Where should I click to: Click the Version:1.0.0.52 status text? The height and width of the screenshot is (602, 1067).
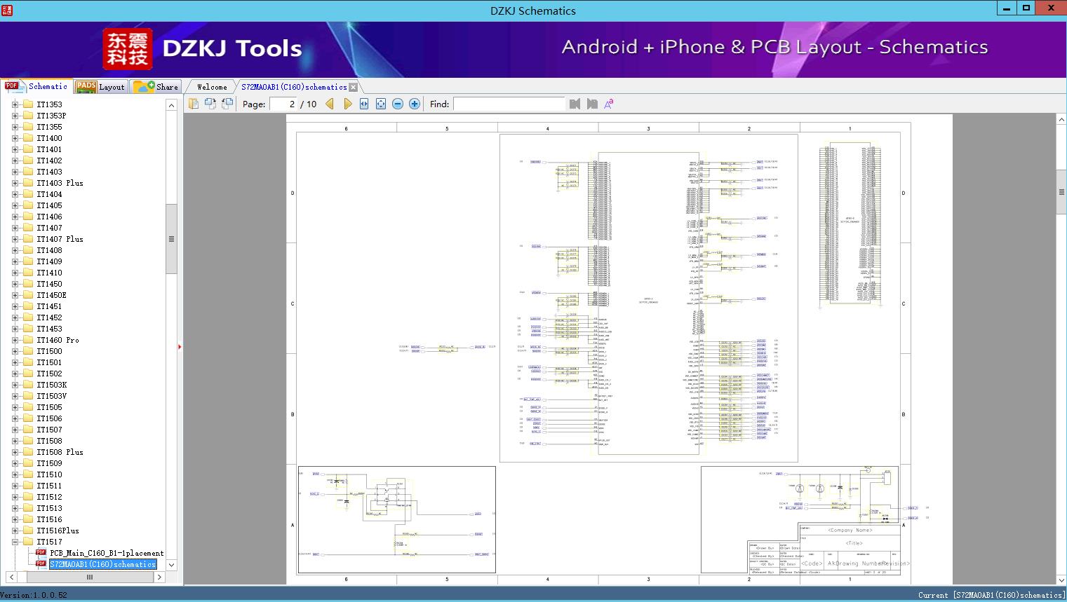(x=34, y=595)
